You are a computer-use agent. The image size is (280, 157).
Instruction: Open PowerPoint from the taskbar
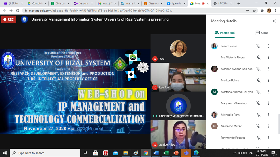(176, 153)
